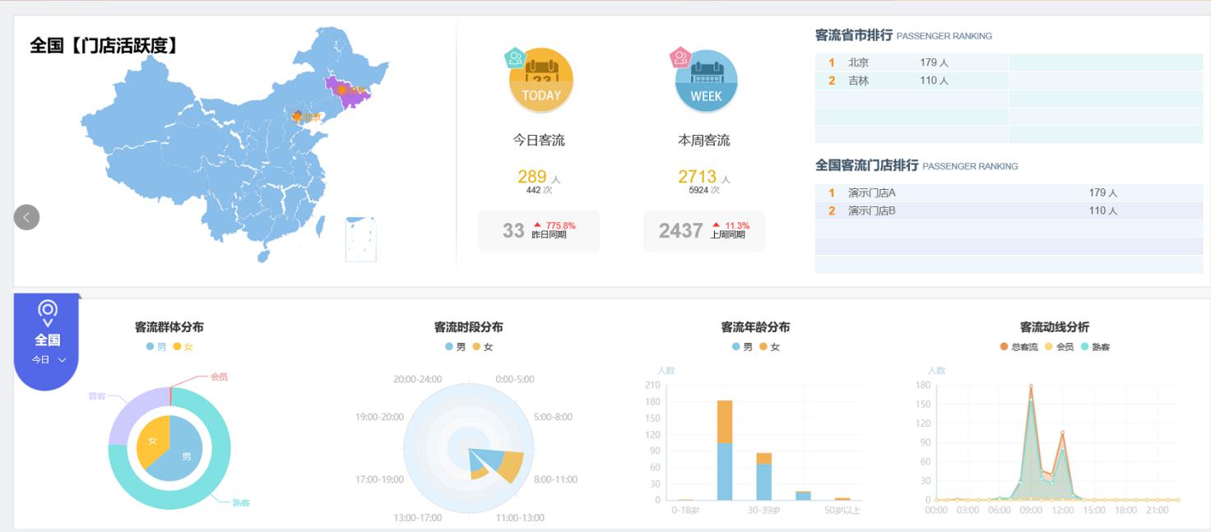Click the green pentagon visitor badge above TODAY
1211x532 pixels.
[515, 58]
